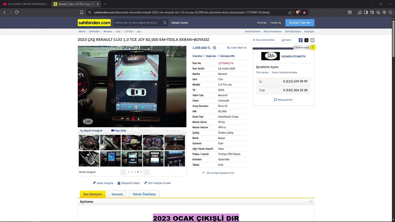Share listing on Facebook icon

tap(301, 40)
